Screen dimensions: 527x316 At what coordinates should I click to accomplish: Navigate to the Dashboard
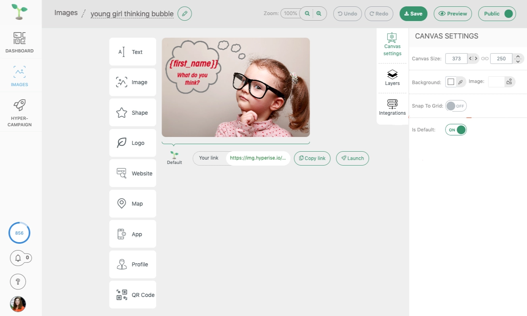tap(19, 42)
